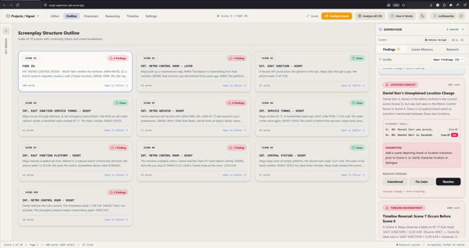Click the browser address bar URL
The width and height of the screenshot is (469, 248).
coord(66,5)
